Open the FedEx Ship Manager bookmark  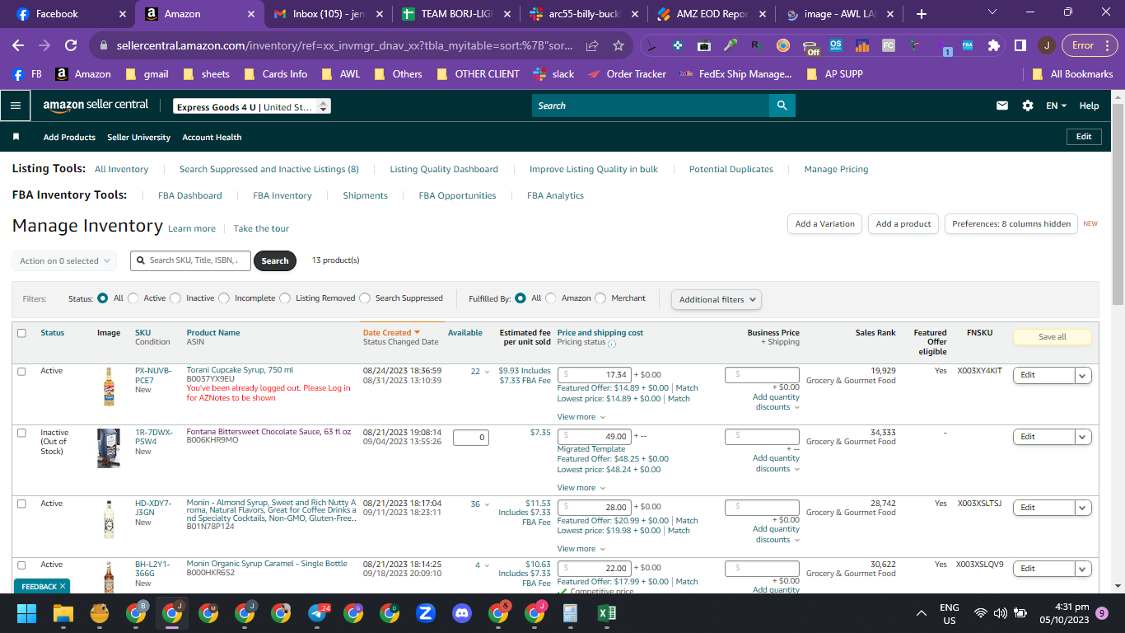click(x=735, y=74)
